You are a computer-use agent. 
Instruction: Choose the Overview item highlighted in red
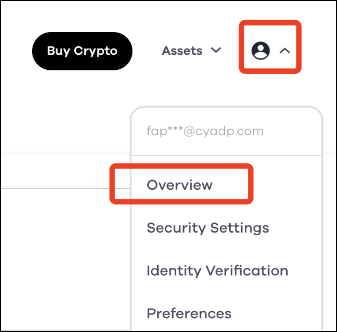(179, 185)
